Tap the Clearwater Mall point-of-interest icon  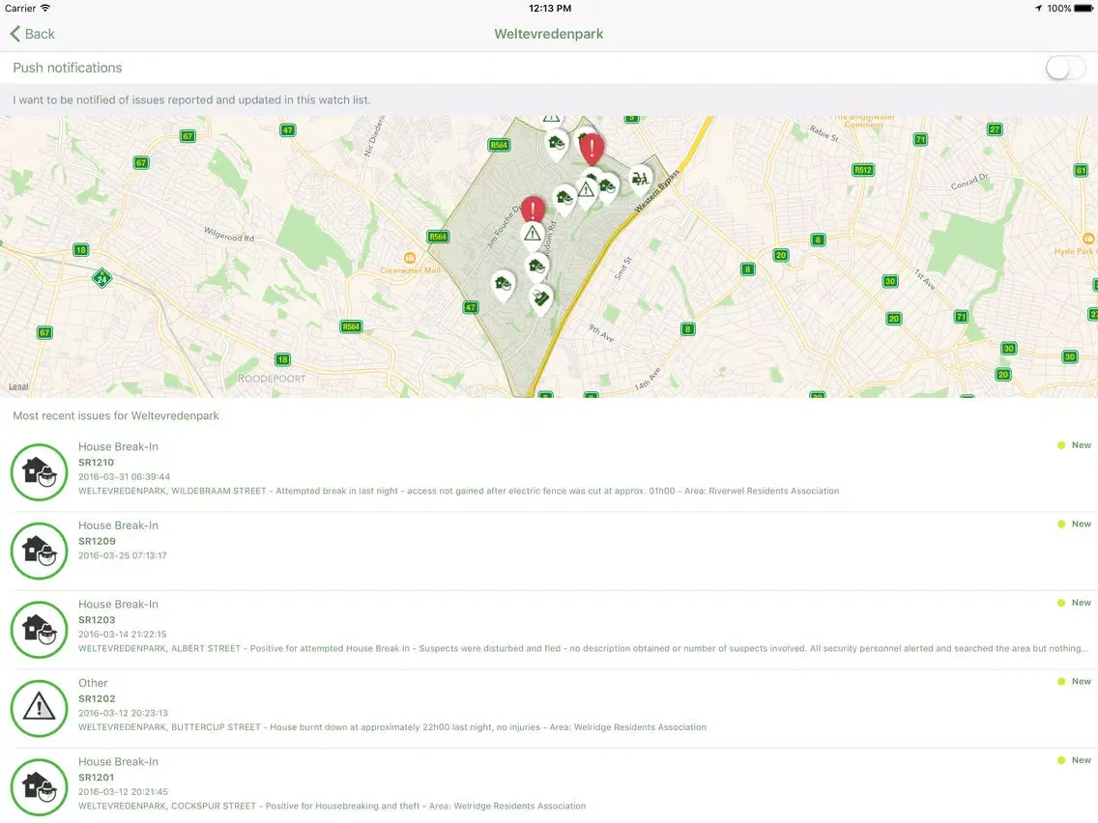tap(411, 258)
